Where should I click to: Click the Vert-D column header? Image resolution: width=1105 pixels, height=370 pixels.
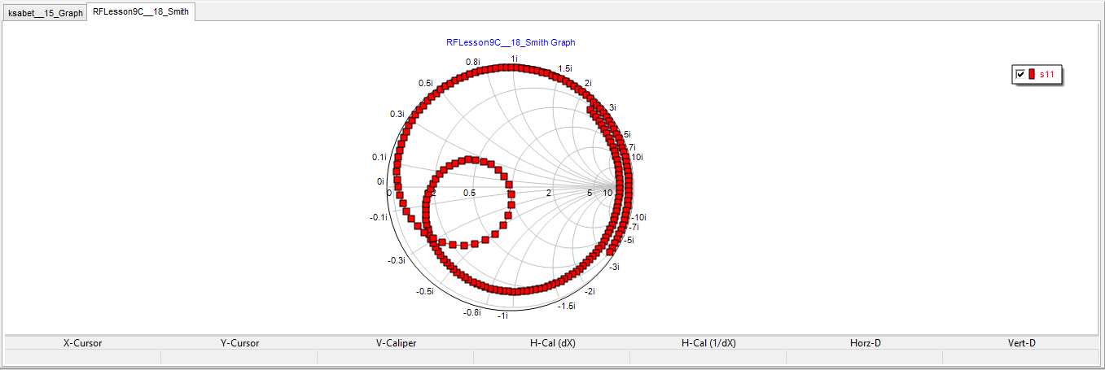click(1021, 343)
